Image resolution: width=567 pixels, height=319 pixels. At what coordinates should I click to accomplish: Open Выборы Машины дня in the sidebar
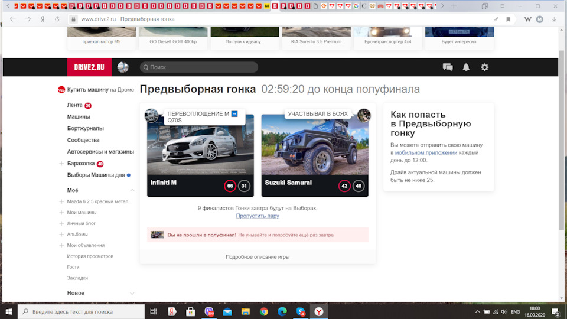click(x=96, y=175)
